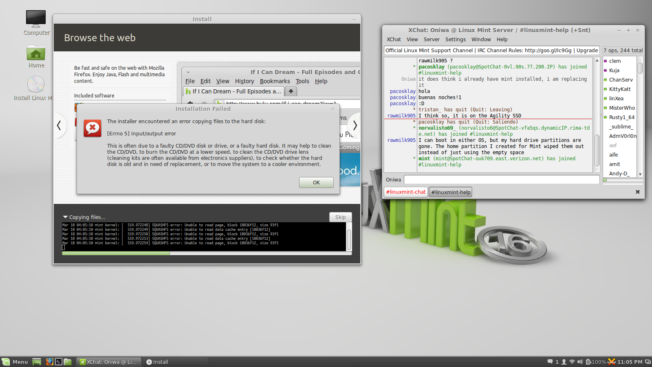
Task: Click the pacosklay nickname saying hola
Action: point(403,91)
